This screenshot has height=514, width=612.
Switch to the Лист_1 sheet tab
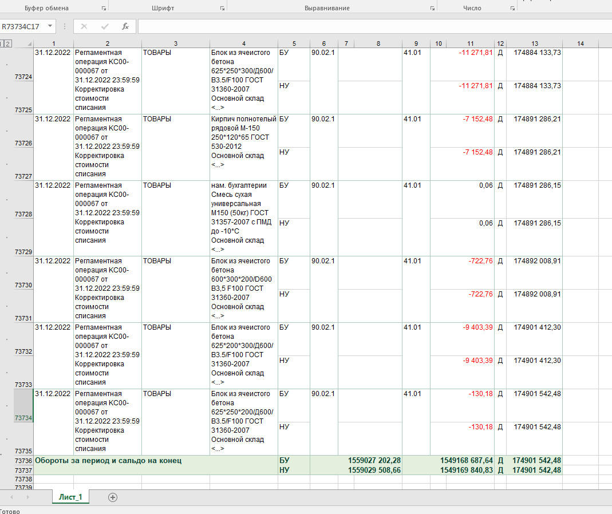(x=70, y=497)
